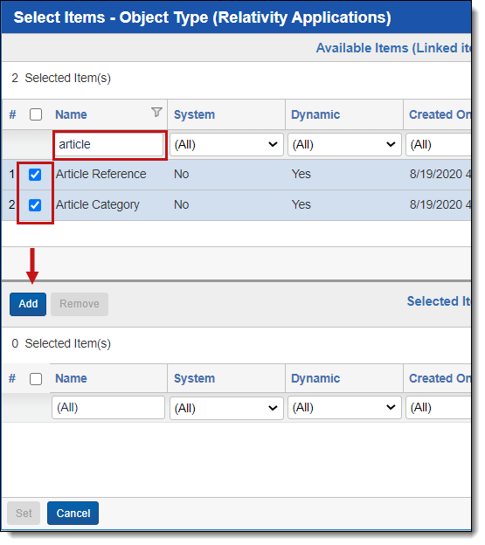
Task: Click the 'Selected It…' panel heading
Action: [x=439, y=301]
